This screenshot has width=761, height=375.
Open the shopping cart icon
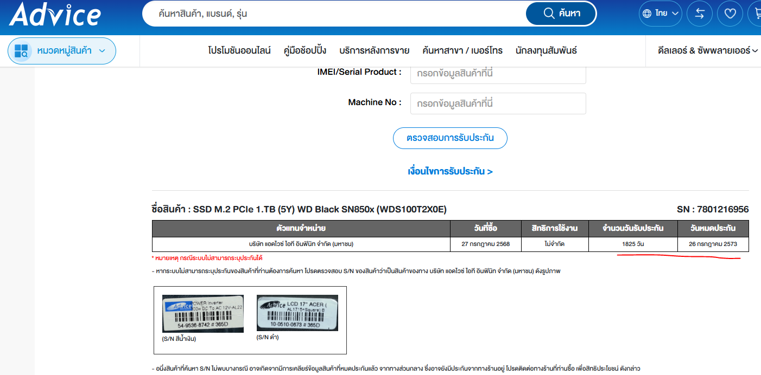(756, 14)
